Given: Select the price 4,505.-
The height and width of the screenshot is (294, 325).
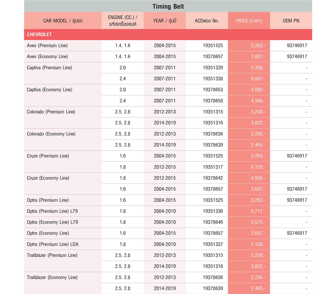Looking at the screenshot, I should click(258, 178).
